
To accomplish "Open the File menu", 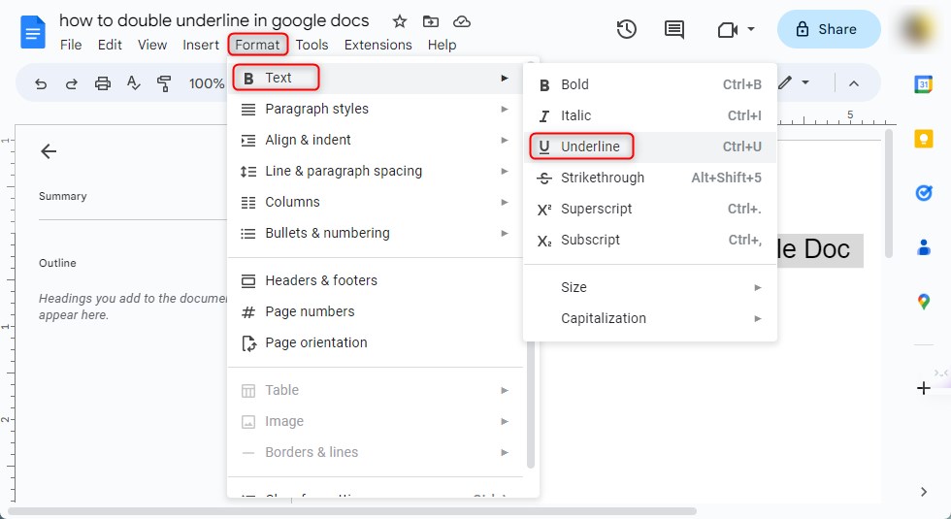I will click(71, 45).
